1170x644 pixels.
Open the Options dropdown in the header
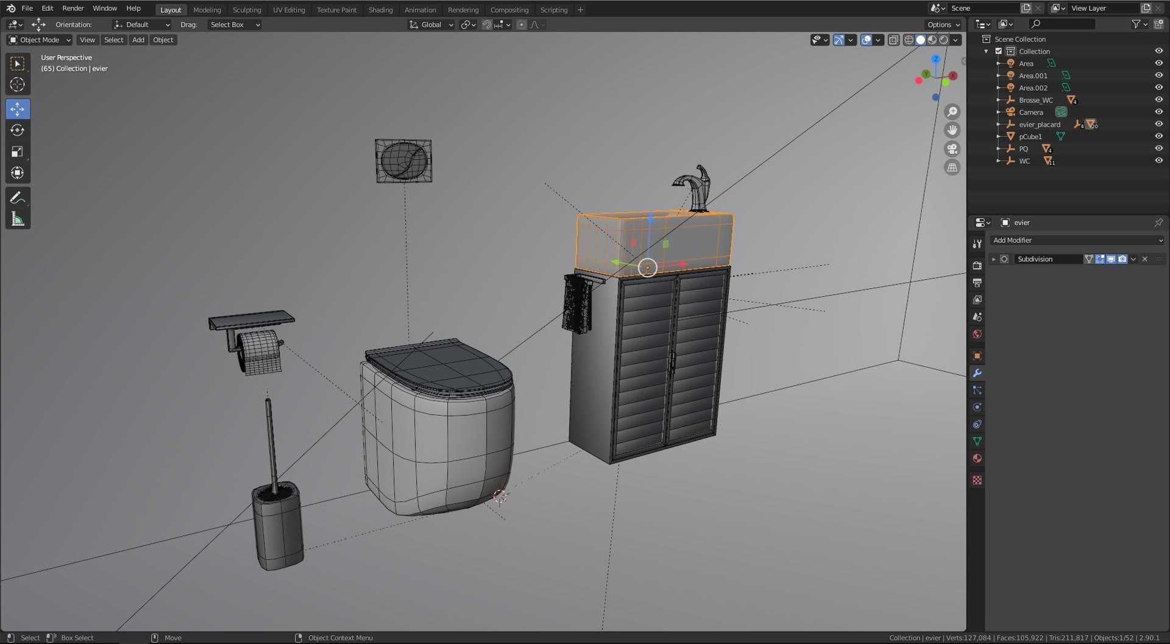pyautogui.click(x=943, y=25)
